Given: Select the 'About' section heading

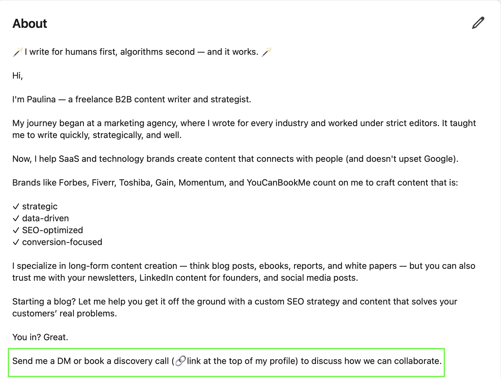Looking at the screenshot, I should (x=30, y=23).
